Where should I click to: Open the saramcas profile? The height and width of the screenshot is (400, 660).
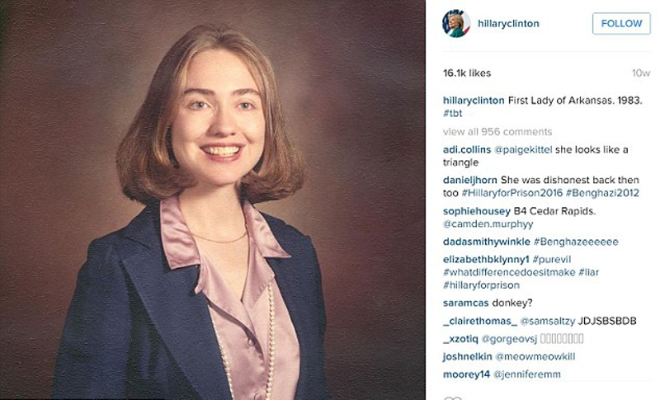tap(465, 303)
